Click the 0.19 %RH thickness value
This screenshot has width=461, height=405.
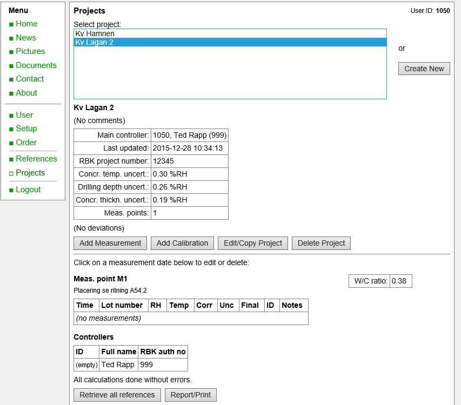pos(190,200)
